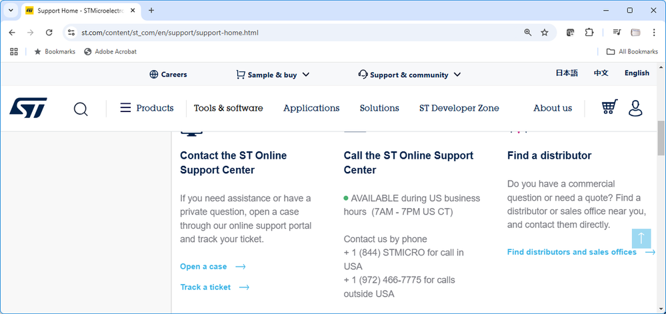Open the Products hamburger menu
Image resolution: width=666 pixels, height=314 pixels.
click(x=147, y=108)
